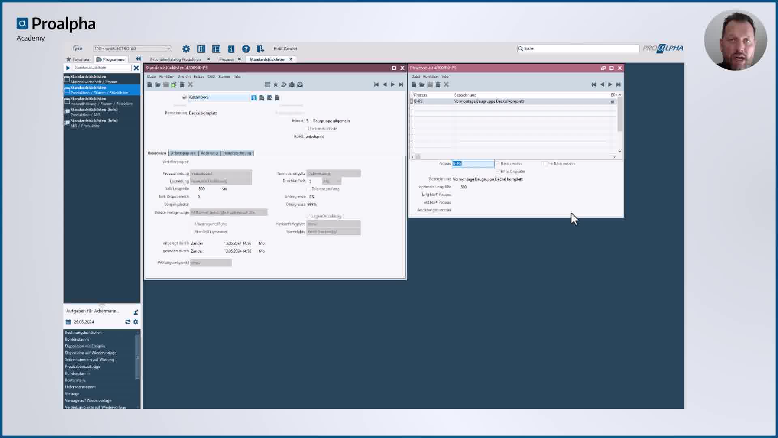This screenshot has width=778, height=438.
Task: Click the info icon in the top toolbar
Action: click(231, 49)
